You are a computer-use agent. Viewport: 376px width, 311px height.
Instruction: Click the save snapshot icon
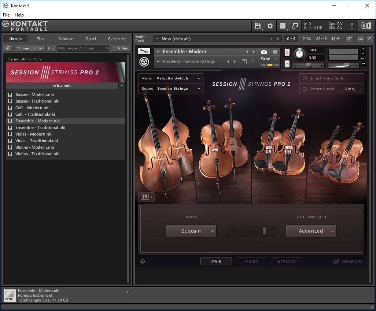[244, 62]
